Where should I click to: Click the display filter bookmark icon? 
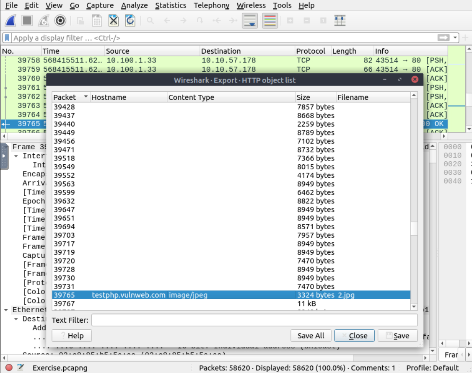pos(7,38)
